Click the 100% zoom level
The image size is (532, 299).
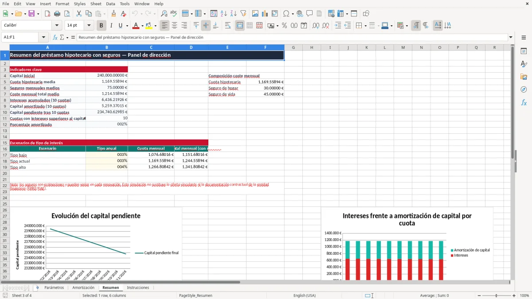[x=524, y=295]
